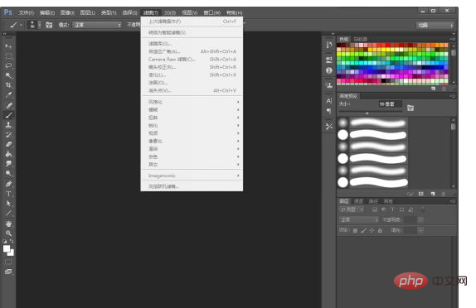Click the white foreground color swatch
Image resolution: width=476 pixels, height=308 pixels.
[x=7, y=248]
